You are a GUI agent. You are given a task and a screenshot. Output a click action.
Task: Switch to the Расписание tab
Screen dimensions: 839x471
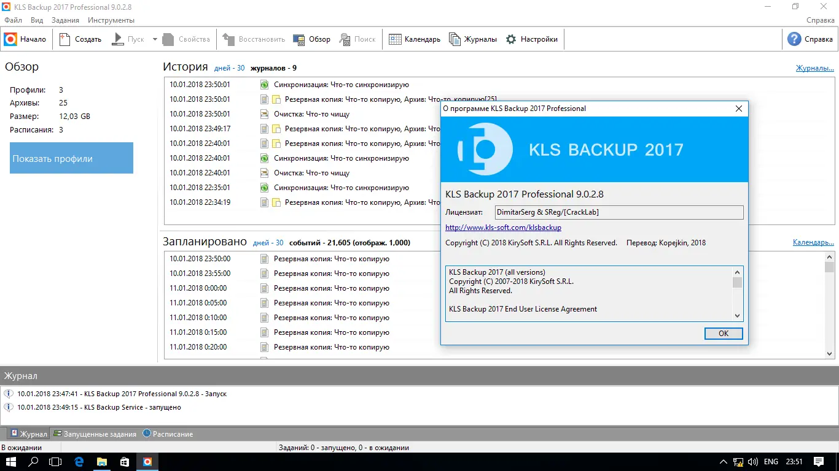tap(168, 434)
